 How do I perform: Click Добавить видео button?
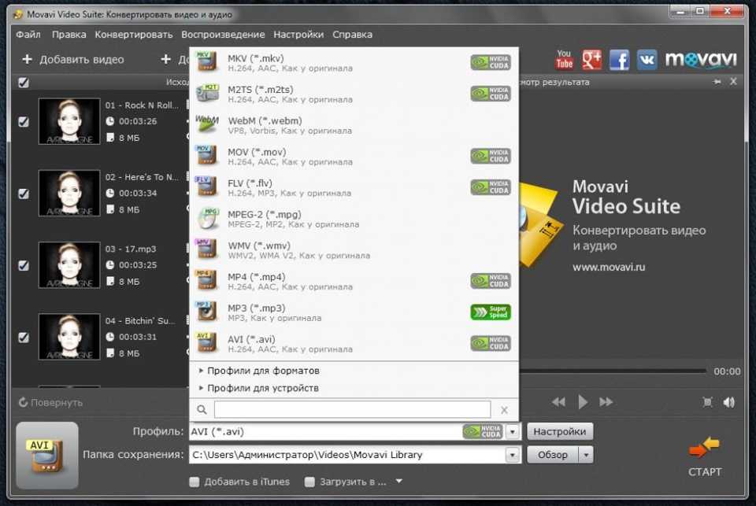[x=73, y=60]
